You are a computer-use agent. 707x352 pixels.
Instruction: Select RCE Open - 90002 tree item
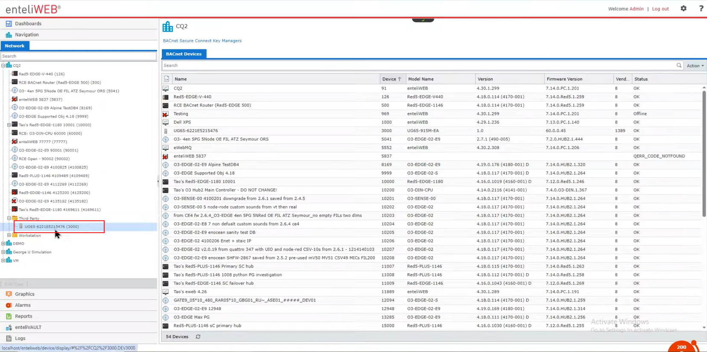point(44,159)
